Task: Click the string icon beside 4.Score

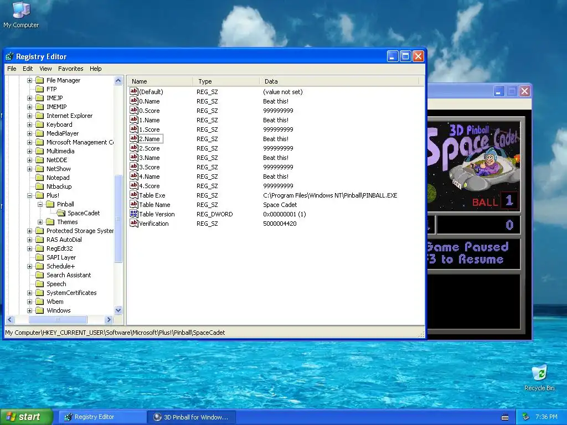Action: tap(134, 185)
